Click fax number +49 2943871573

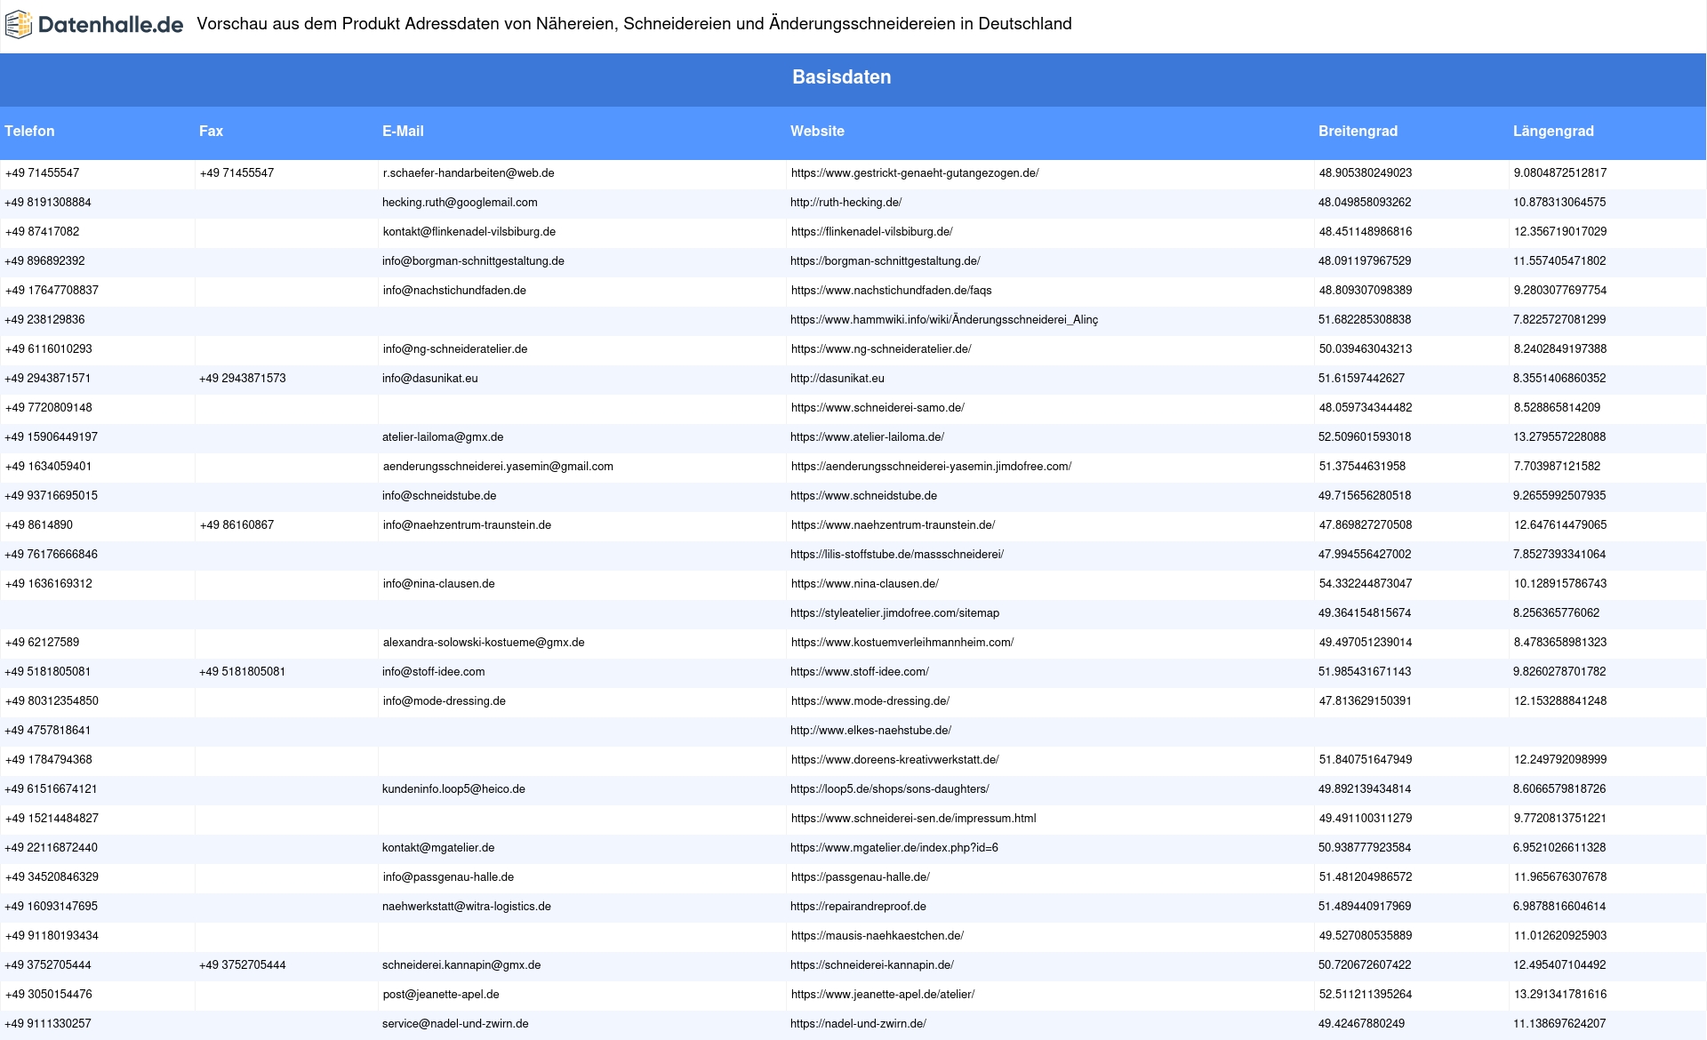(x=243, y=379)
